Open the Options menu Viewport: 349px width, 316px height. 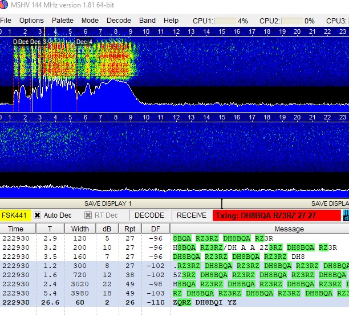point(31,21)
